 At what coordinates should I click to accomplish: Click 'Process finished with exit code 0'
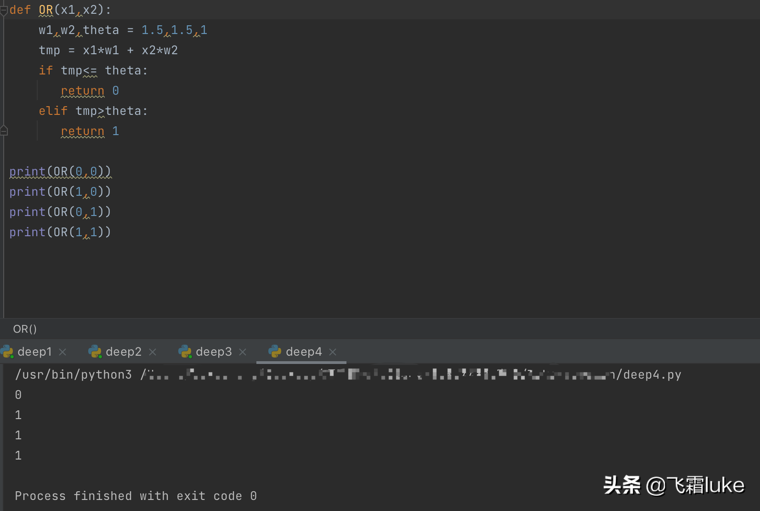136,496
